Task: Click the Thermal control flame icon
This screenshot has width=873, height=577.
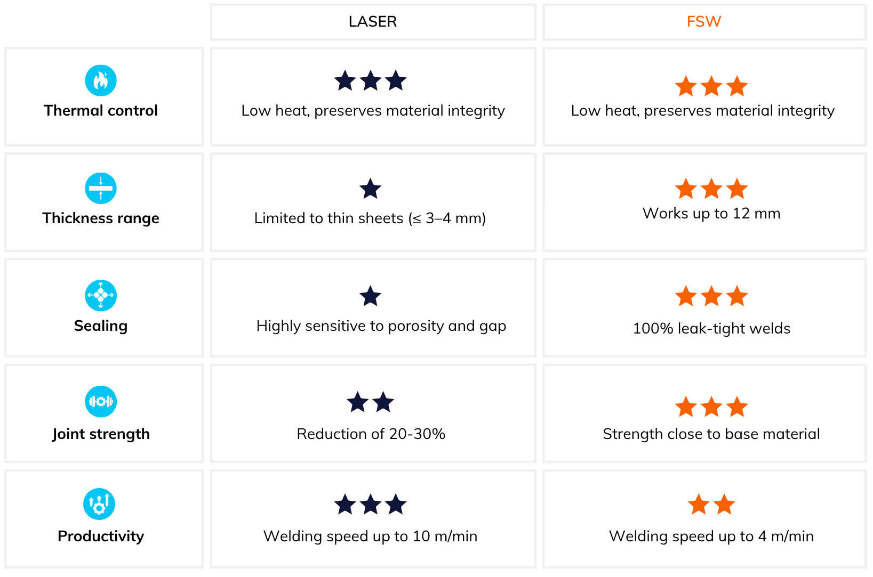Action: (101, 80)
